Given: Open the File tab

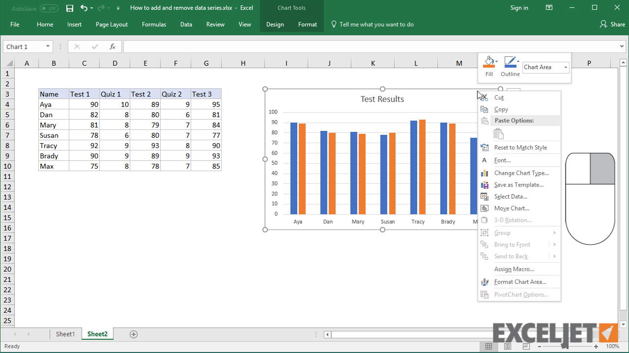Looking at the screenshot, I should coord(15,25).
